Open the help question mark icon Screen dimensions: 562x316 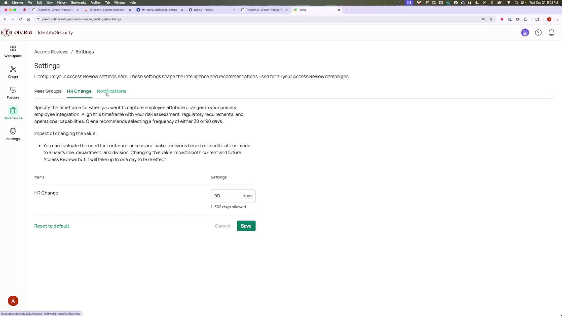coord(538,32)
